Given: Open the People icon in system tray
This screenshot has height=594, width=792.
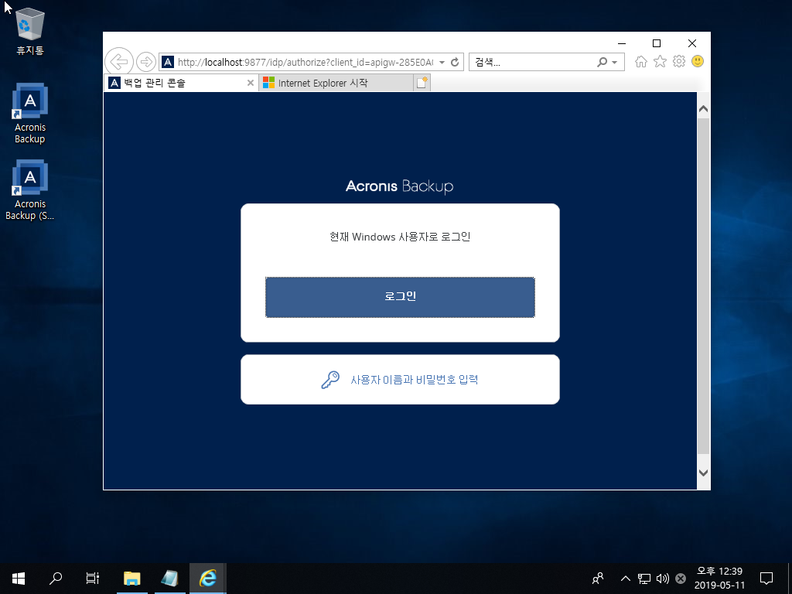Looking at the screenshot, I should pos(598,579).
